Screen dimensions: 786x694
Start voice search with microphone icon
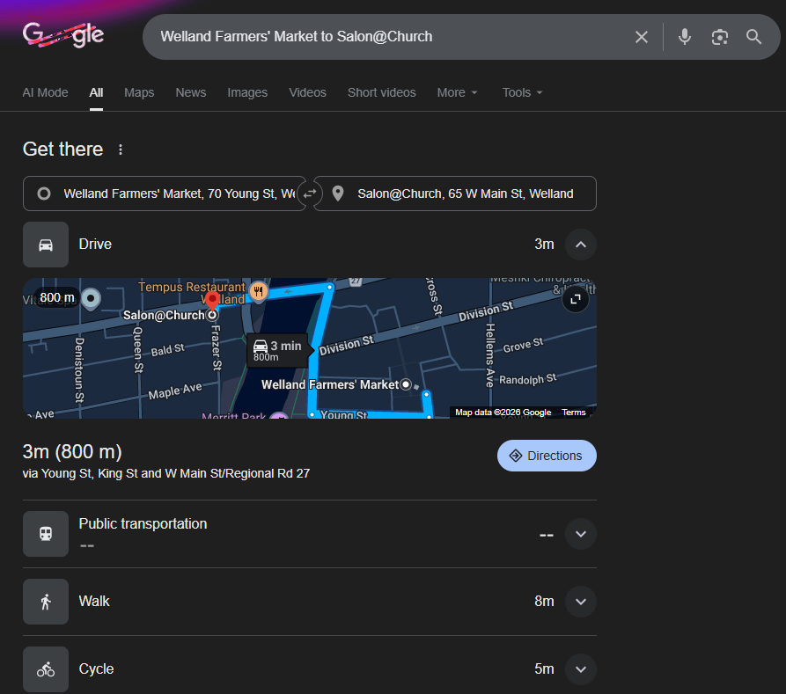tap(684, 37)
